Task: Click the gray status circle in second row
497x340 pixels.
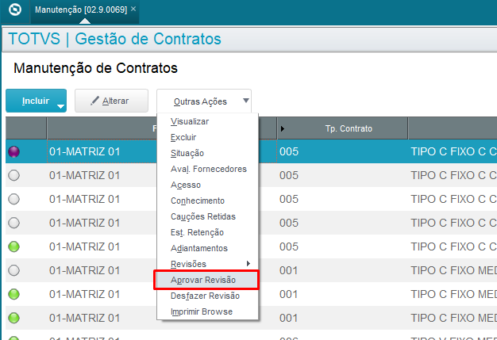Action: (x=14, y=175)
